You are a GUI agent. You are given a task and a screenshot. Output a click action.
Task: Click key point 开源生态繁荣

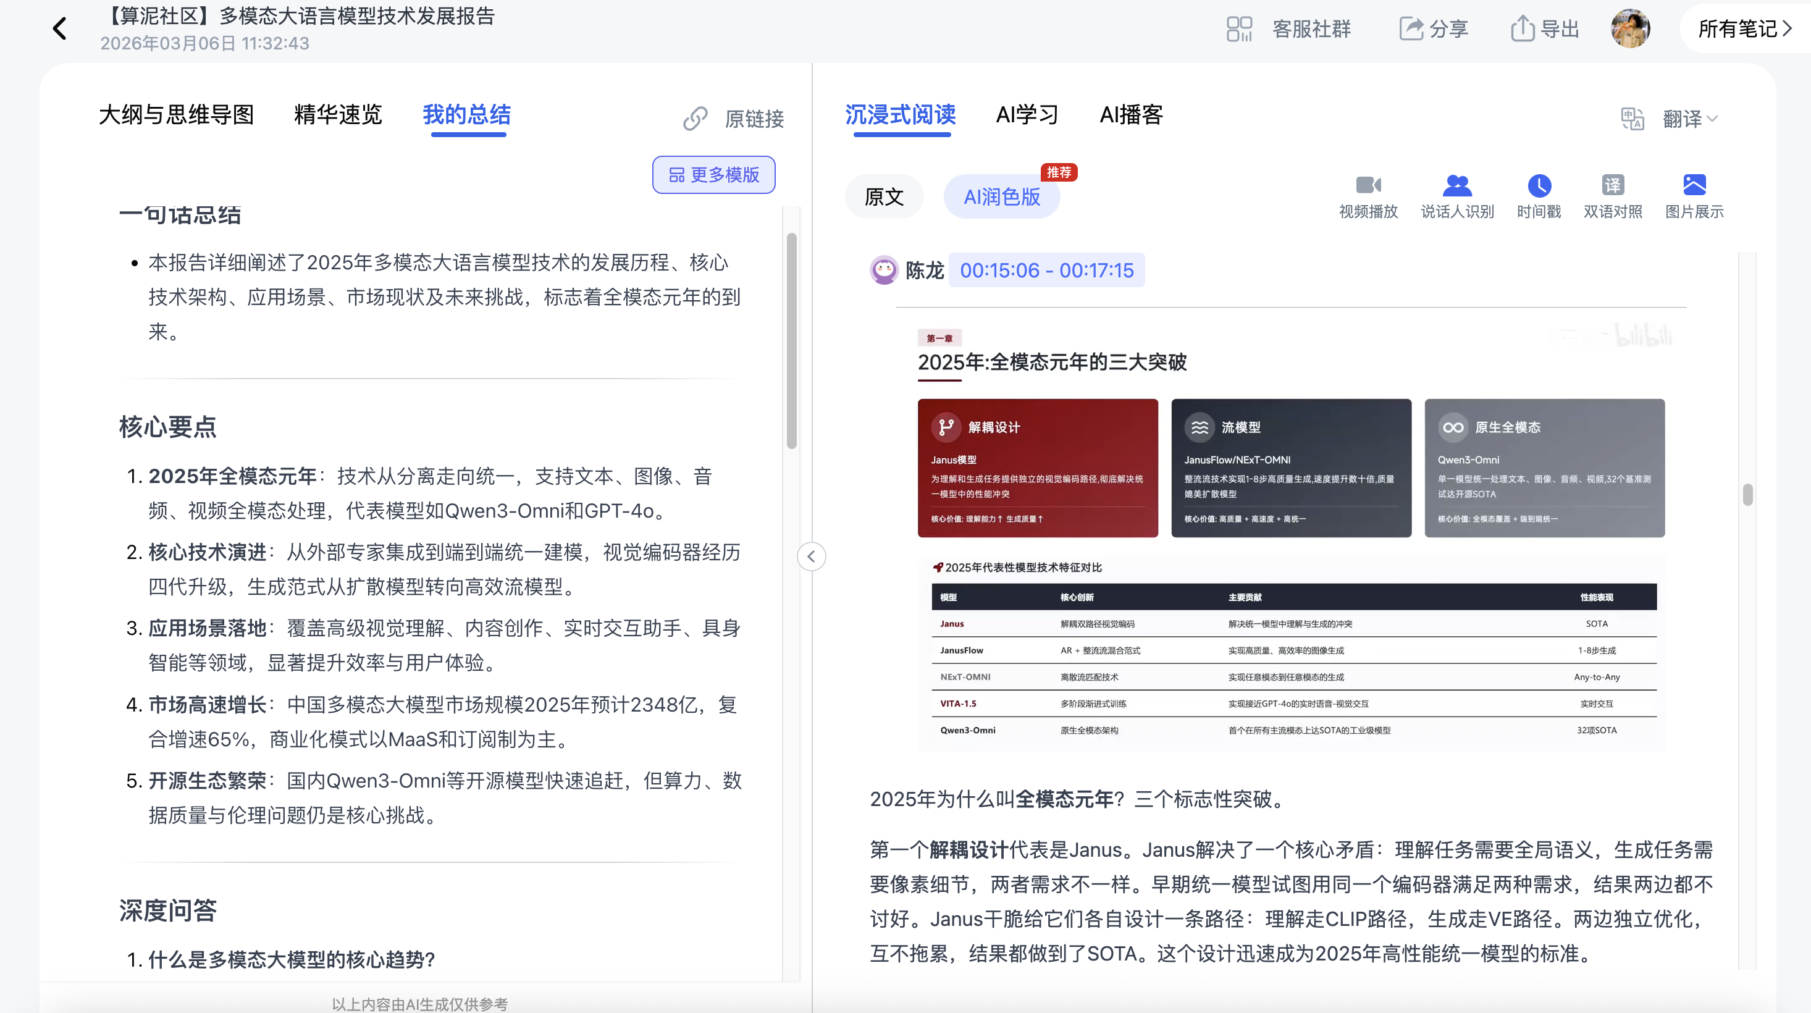(x=208, y=780)
